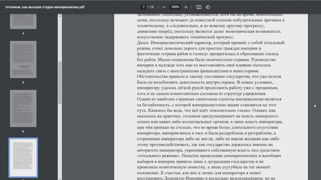This screenshot has height=180, width=321.
Task: Open the page 5 thumbnail
Action: [23, 59]
